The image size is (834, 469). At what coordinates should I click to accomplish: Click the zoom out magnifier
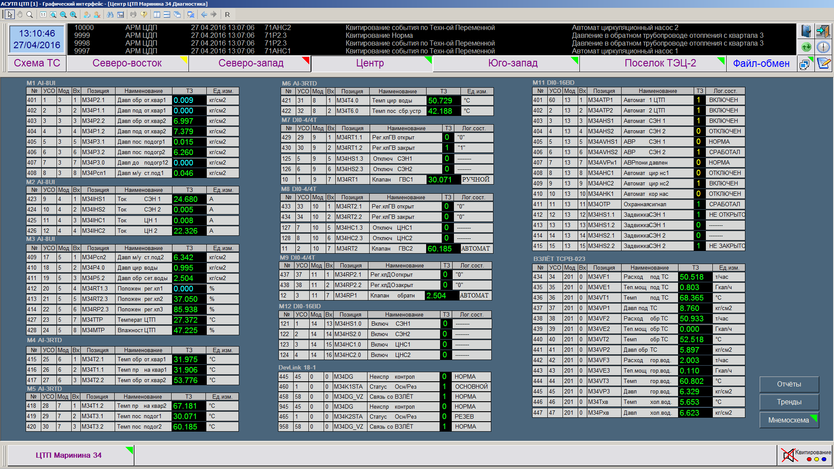[63, 14]
